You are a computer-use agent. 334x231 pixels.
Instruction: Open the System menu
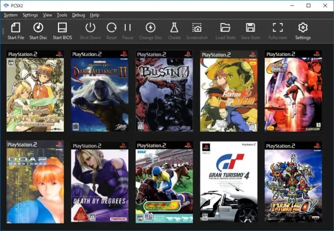(10, 15)
